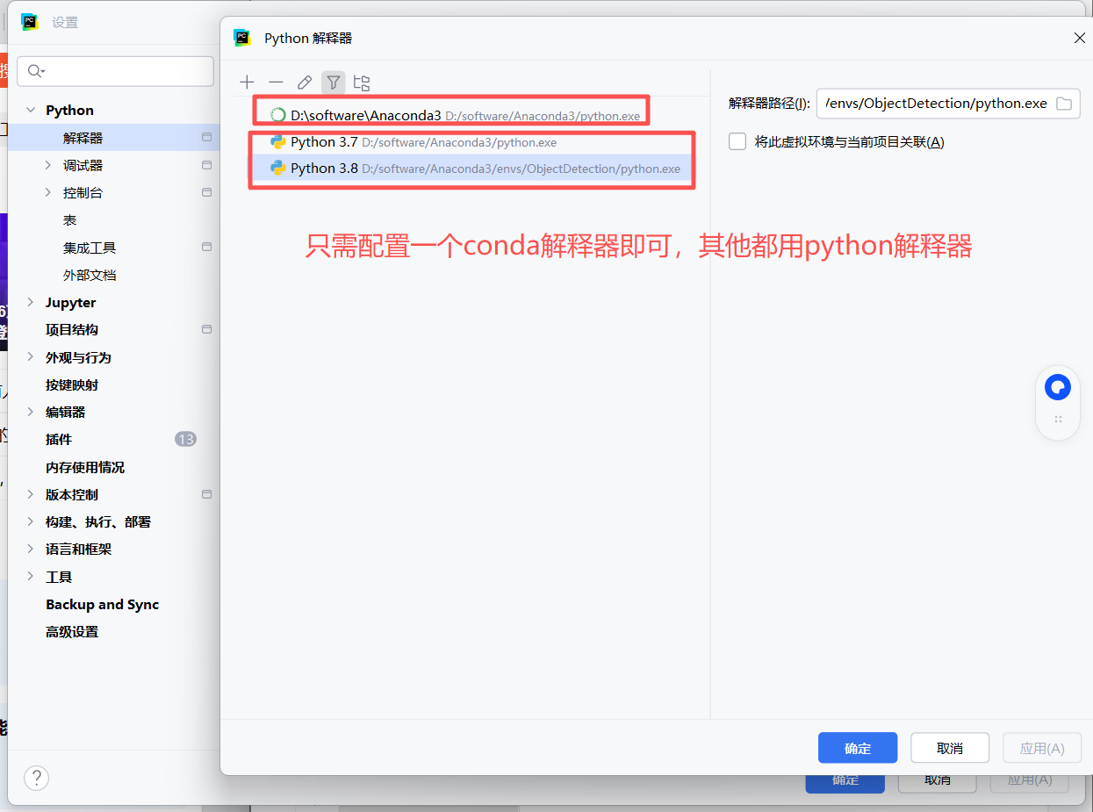Screen dimensions: 1093x812
Task: Expand the Jupyter settings group
Action: pyautogui.click(x=31, y=302)
